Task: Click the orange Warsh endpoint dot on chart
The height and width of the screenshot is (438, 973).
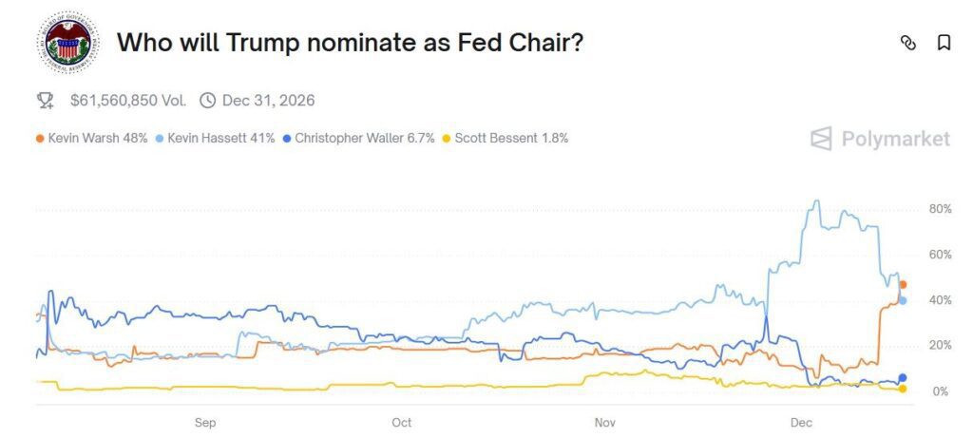Action: coord(903,285)
